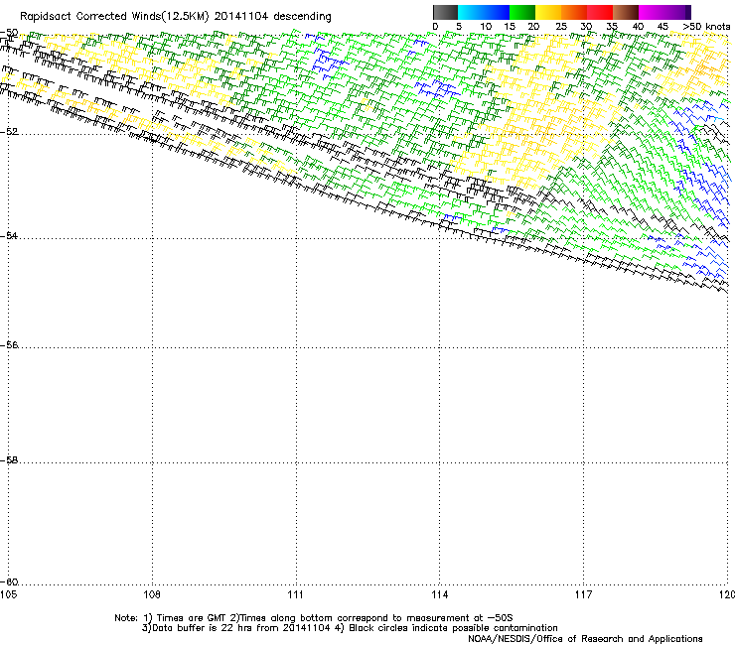
Task: Click legend tick label 45
Action: pos(662,27)
